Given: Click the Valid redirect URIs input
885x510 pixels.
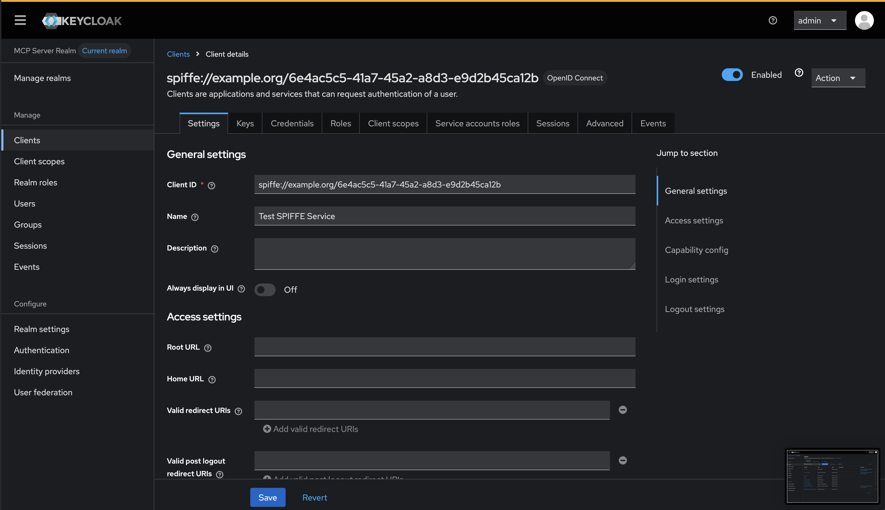Looking at the screenshot, I should tap(432, 410).
